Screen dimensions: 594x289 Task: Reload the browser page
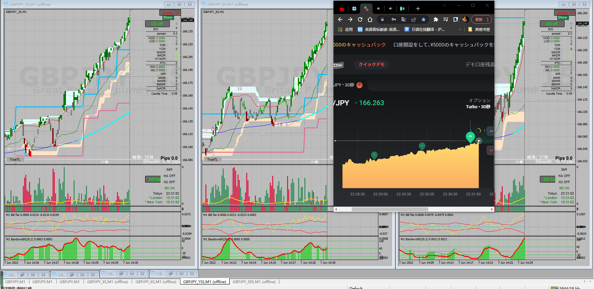pos(360,19)
